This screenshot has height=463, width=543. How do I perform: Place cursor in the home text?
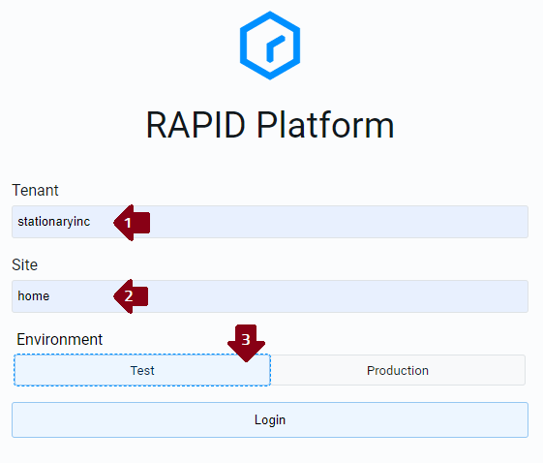34,296
